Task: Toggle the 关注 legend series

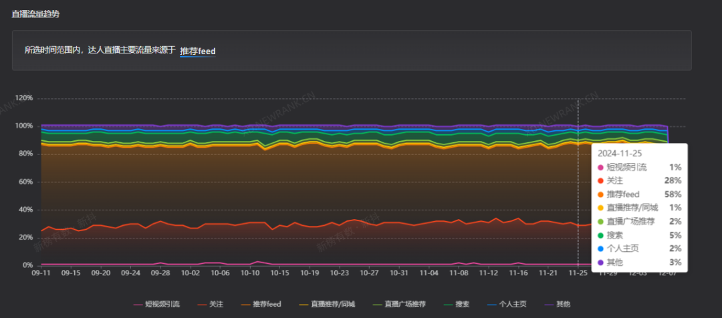Action: tap(211, 304)
